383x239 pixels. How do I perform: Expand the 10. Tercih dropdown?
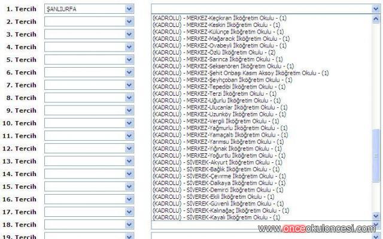click(x=89, y=123)
